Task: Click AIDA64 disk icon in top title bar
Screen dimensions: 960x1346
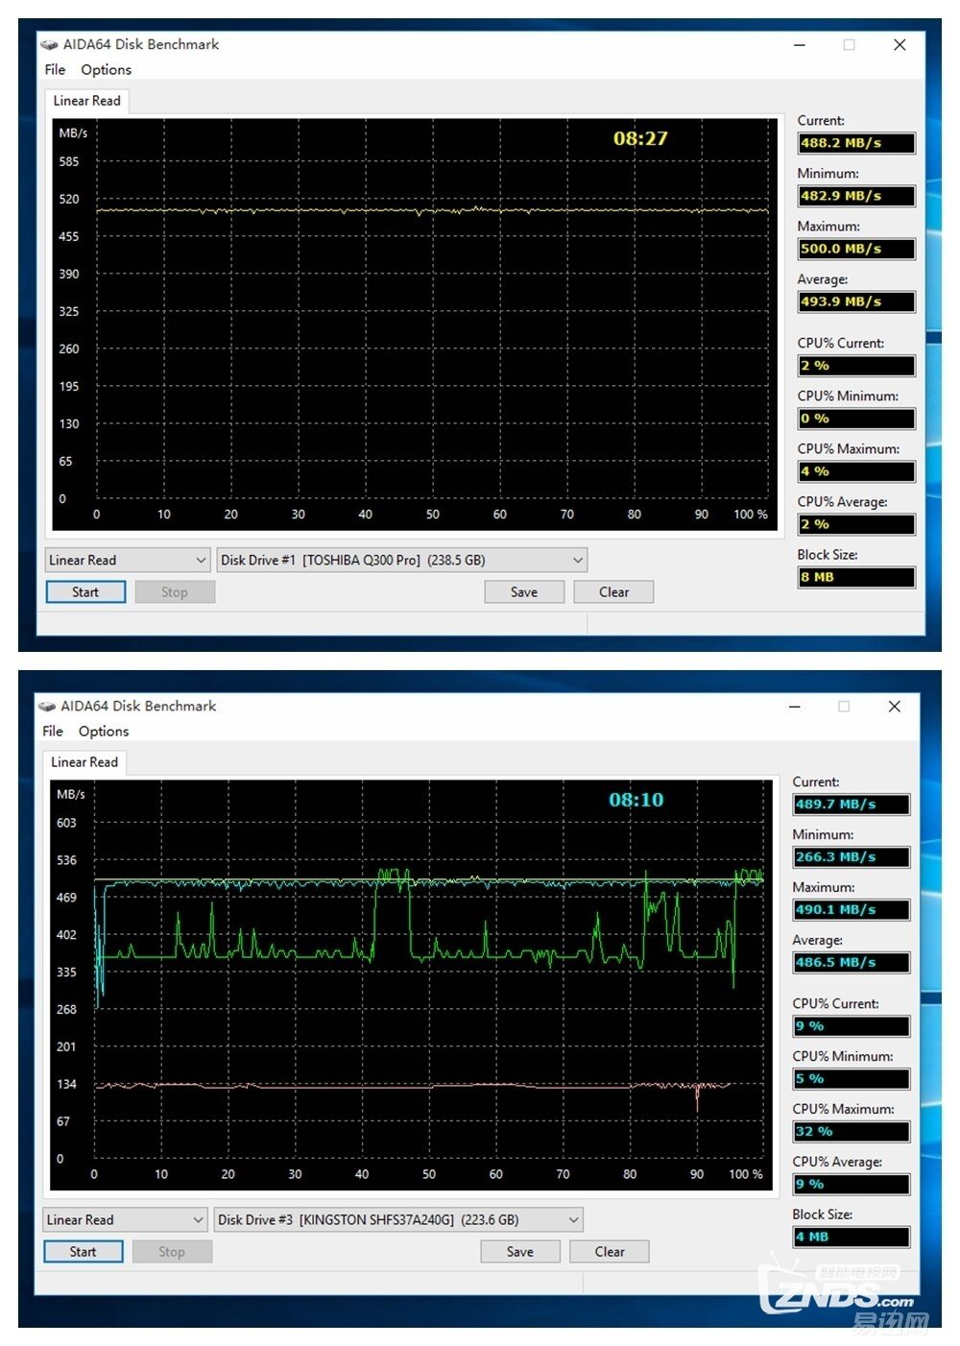Action: pos(49,44)
